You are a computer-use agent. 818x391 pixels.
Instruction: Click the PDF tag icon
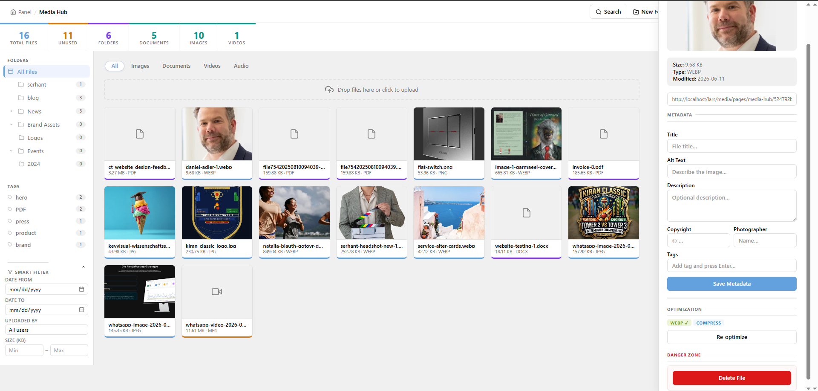click(x=10, y=209)
